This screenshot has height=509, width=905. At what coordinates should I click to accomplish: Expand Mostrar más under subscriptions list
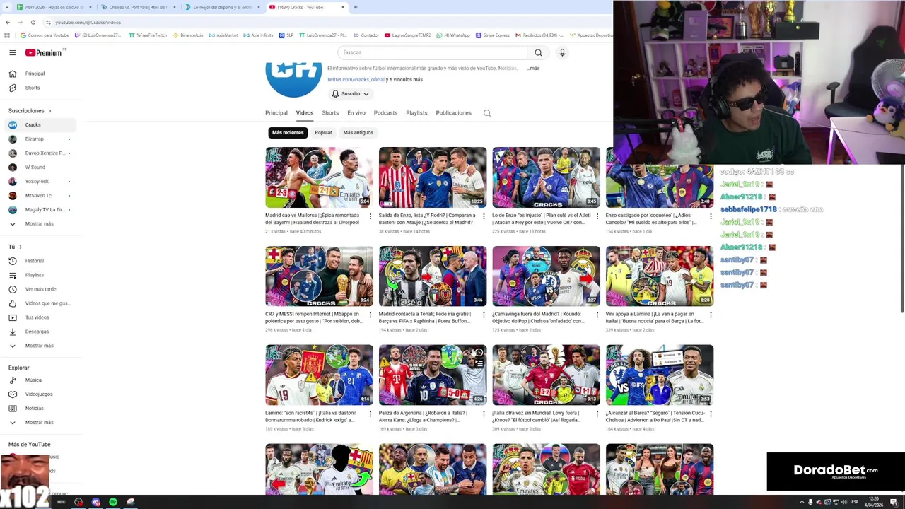(39, 224)
